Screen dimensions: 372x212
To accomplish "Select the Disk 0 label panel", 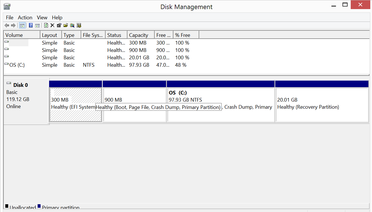I will [26, 102].
